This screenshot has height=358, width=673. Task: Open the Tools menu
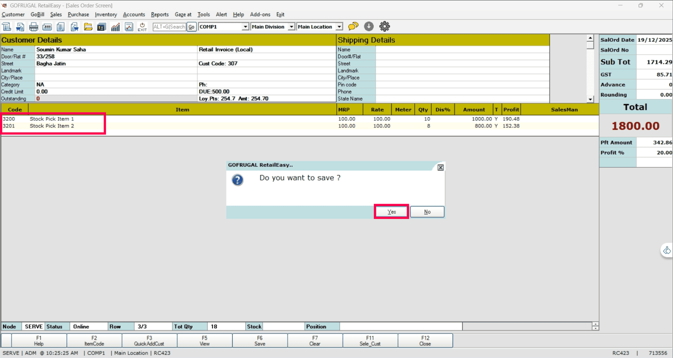point(204,15)
